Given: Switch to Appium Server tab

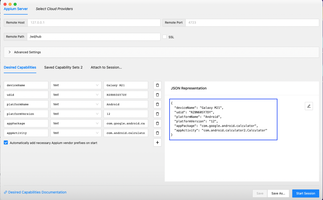Looking at the screenshot, I should click(16, 9).
